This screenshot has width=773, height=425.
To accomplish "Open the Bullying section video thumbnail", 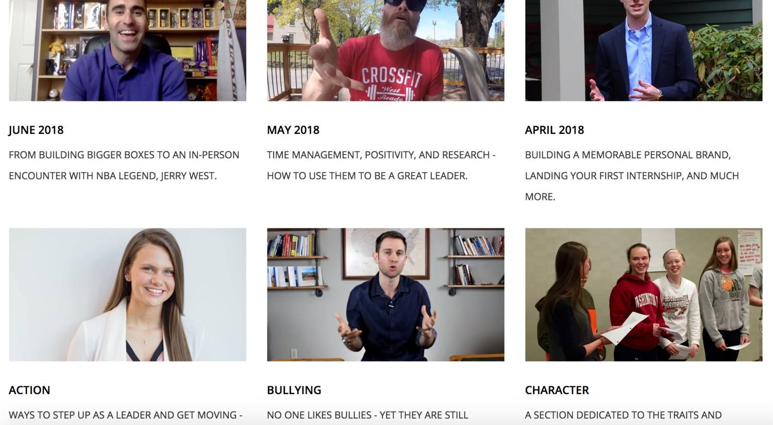I will pyautogui.click(x=385, y=295).
